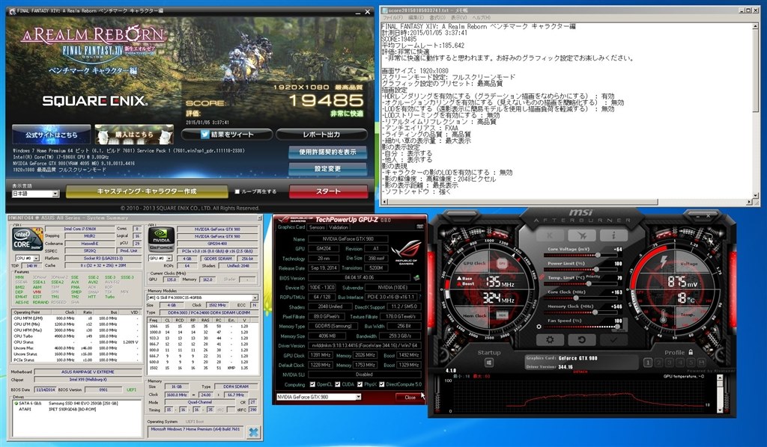Open the 編集(E) menu in Notepad
The height and width of the screenshot is (447, 767).
pos(416,18)
